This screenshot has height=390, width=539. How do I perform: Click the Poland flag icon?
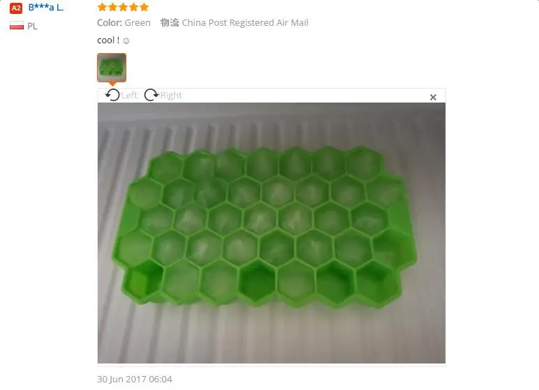[17, 26]
